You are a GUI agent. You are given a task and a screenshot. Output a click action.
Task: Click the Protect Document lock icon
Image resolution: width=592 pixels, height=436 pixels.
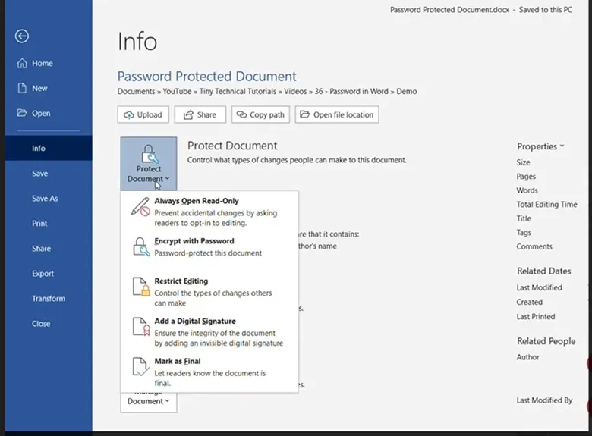pyautogui.click(x=149, y=153)
